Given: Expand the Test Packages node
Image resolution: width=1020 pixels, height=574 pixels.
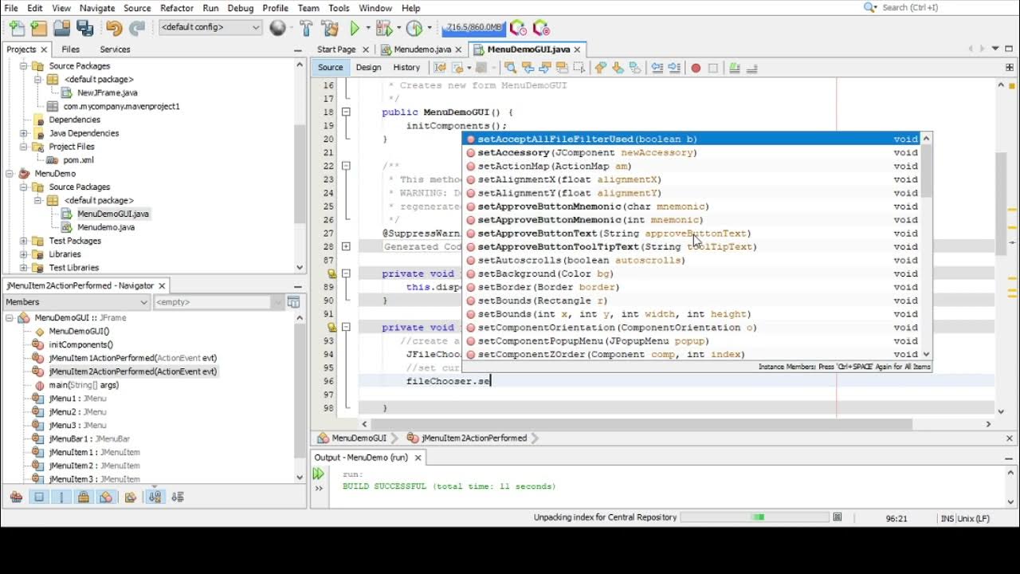Looking at the screenshot, I should point(24,241).
